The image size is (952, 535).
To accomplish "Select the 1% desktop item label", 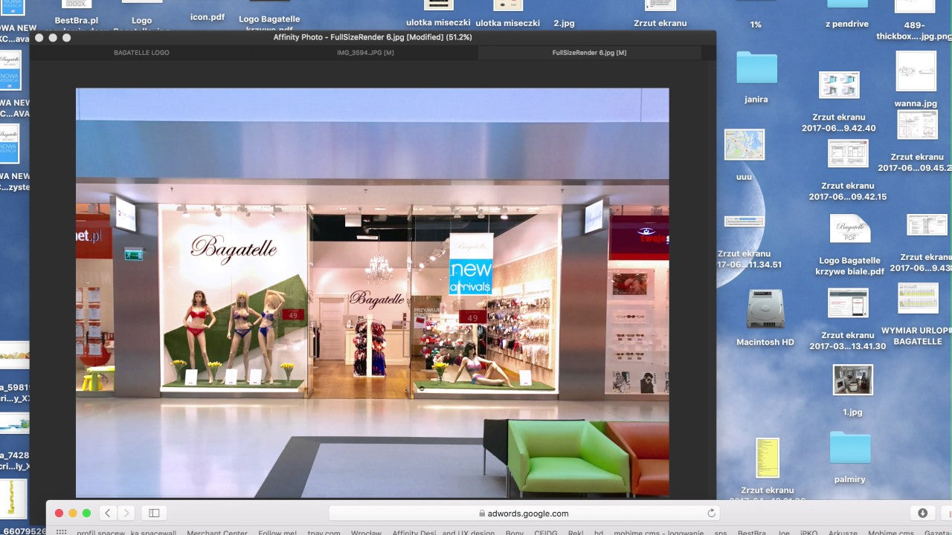I will tap(756, 25).
